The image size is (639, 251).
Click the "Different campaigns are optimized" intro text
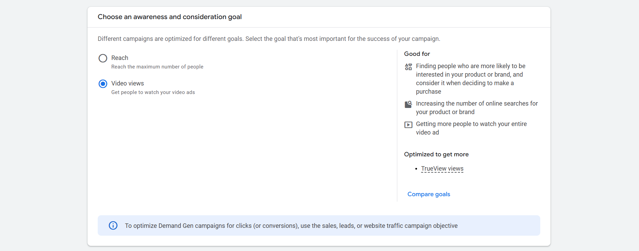pos(269,39)
